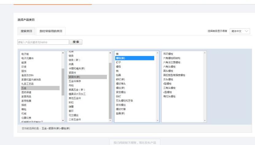Choose the 环保 category
Viewport: 255px width, 145px height.
[x=24, y=66]
